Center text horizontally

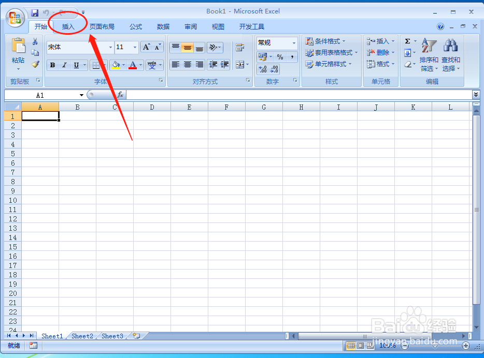click(188, 64)
